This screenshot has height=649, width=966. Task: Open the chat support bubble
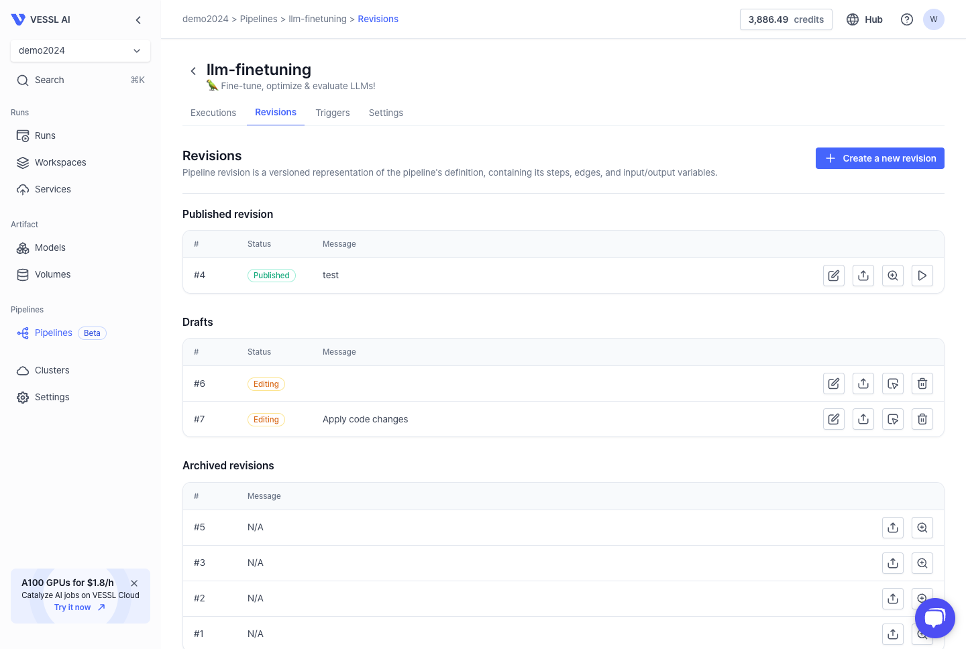tap(935, 618)
